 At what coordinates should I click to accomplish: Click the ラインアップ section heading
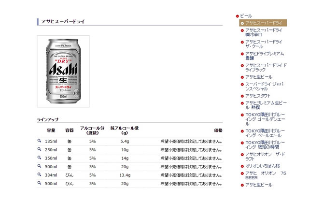(47, 119)
